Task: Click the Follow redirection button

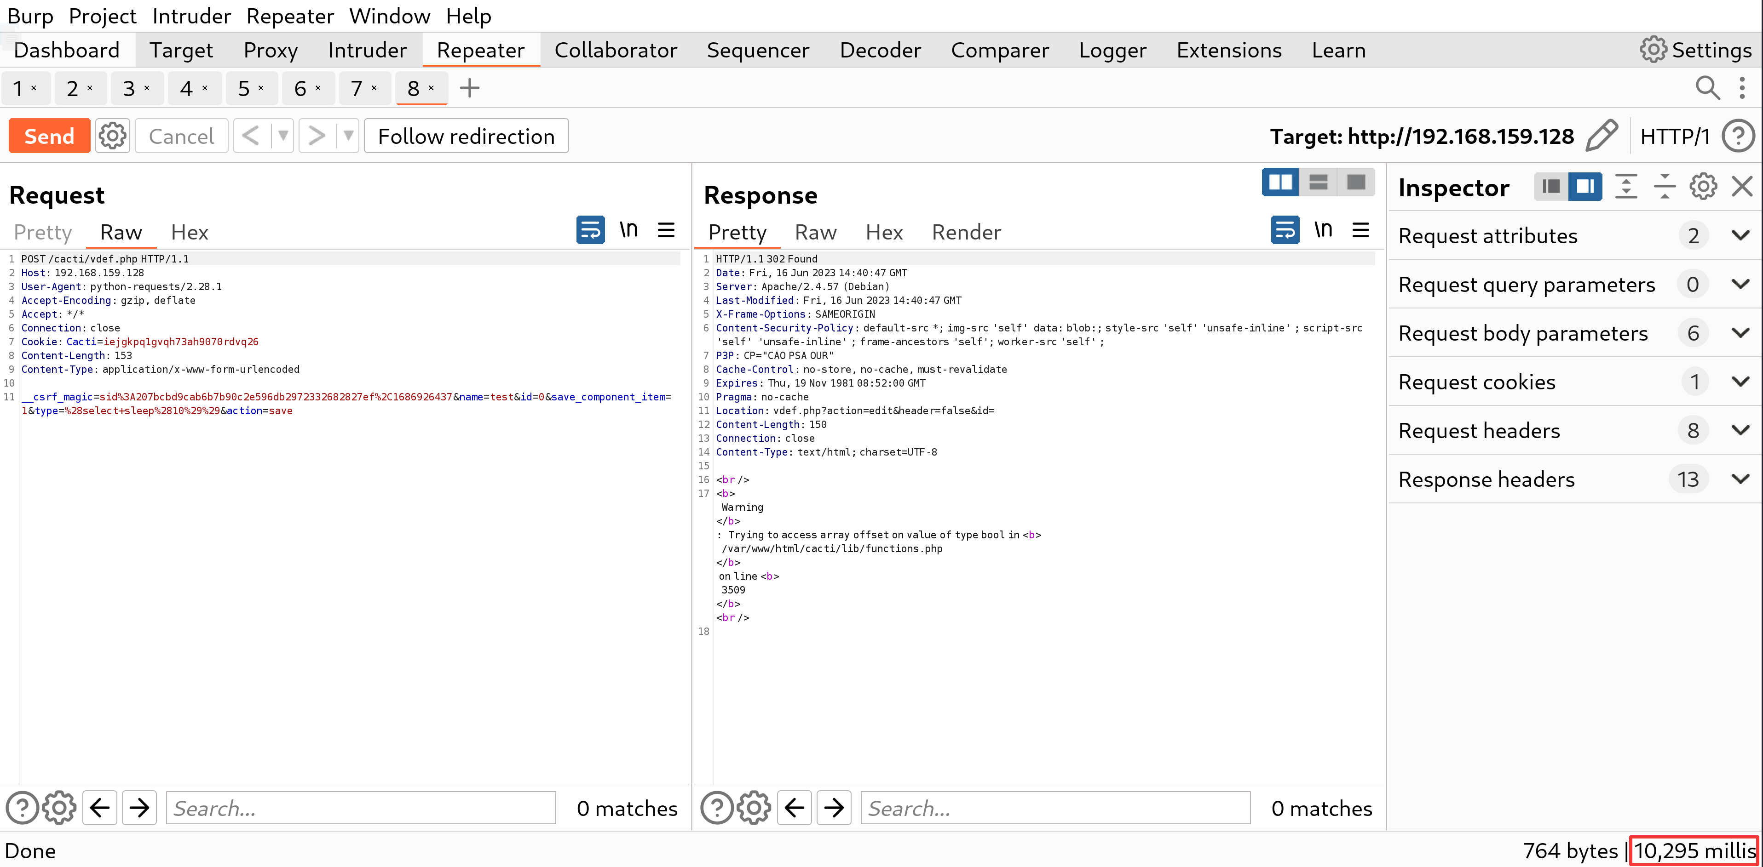Action: [466, 136]
